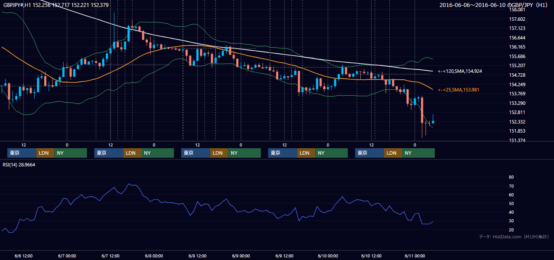
Task: Click price axis value 157.123
Action: coord(517,28)
